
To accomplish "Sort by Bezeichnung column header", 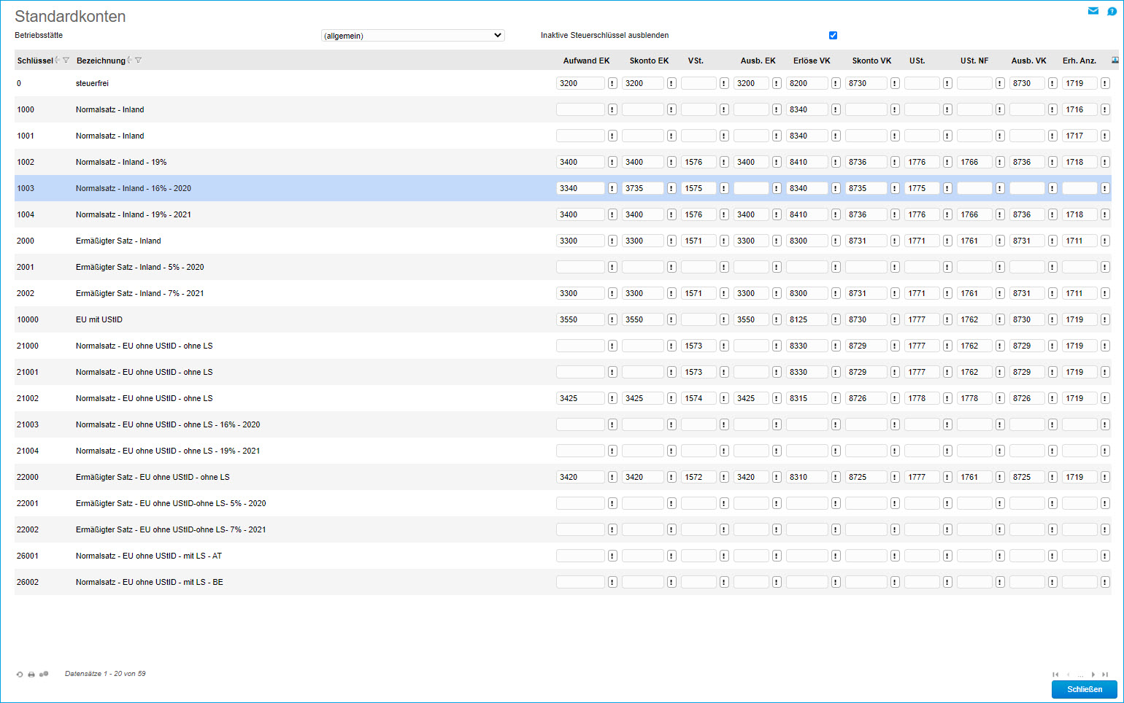I will tap(101, 61).
